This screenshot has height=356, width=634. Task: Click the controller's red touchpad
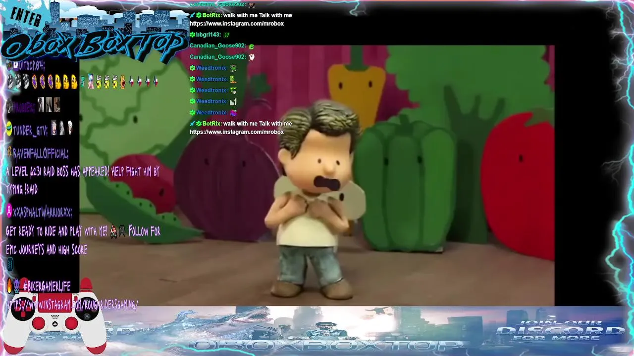coord(55,303)
